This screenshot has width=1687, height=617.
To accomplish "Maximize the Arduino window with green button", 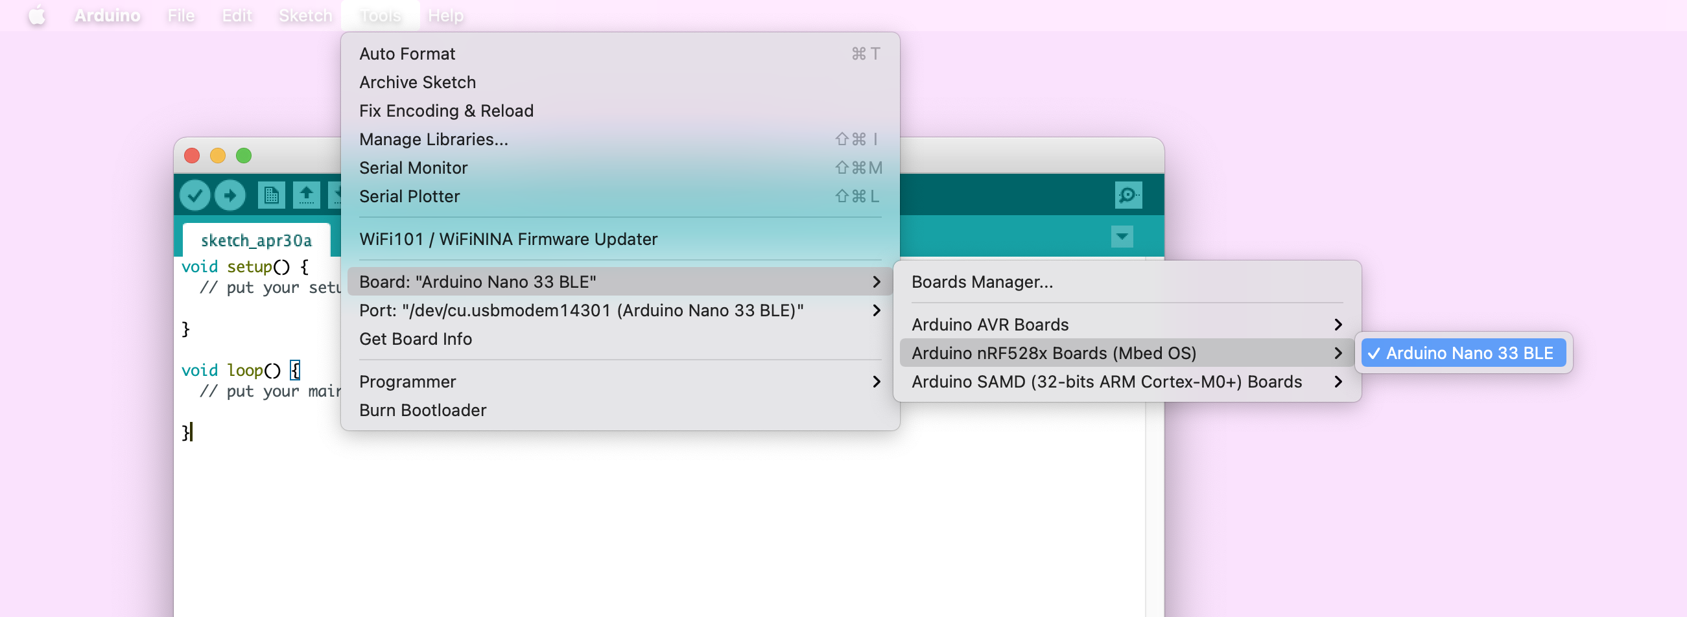I will (x=244, y=156).
